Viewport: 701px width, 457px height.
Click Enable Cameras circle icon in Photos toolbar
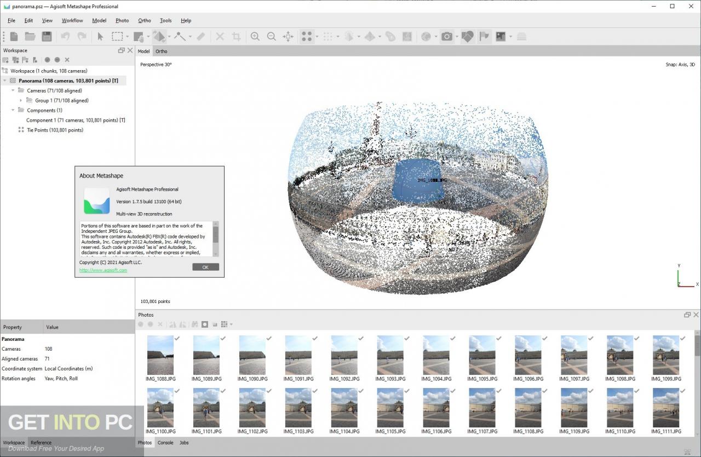point(141,324)
